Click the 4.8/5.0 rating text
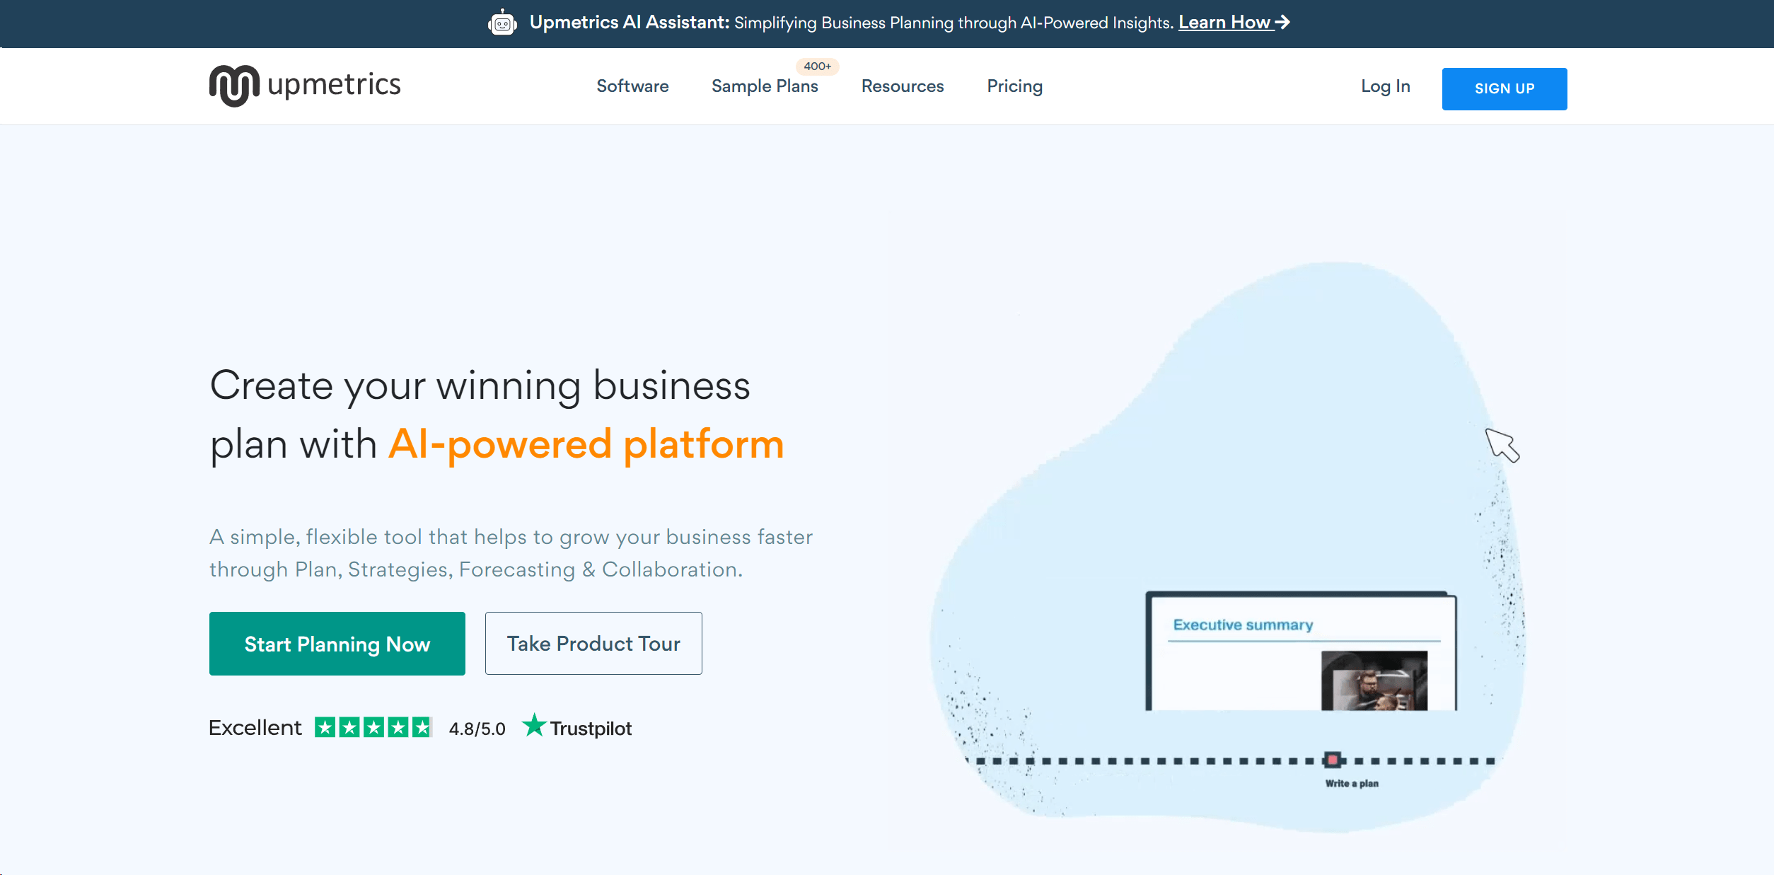This screenshot has height=875, width=1774. click(x=477, y=729)
